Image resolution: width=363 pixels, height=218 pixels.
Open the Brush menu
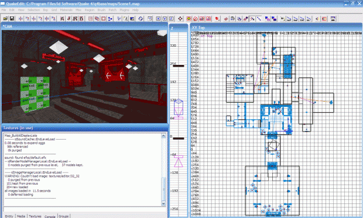(101, 10)
